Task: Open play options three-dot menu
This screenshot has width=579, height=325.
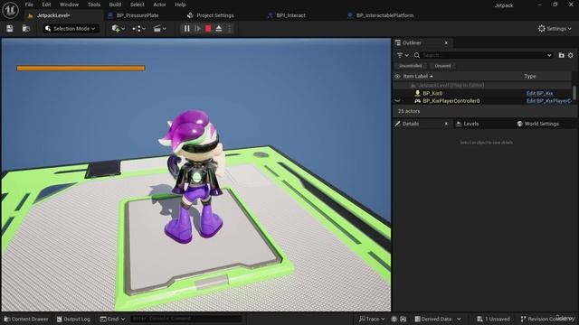Action: [x=229, y=28]
